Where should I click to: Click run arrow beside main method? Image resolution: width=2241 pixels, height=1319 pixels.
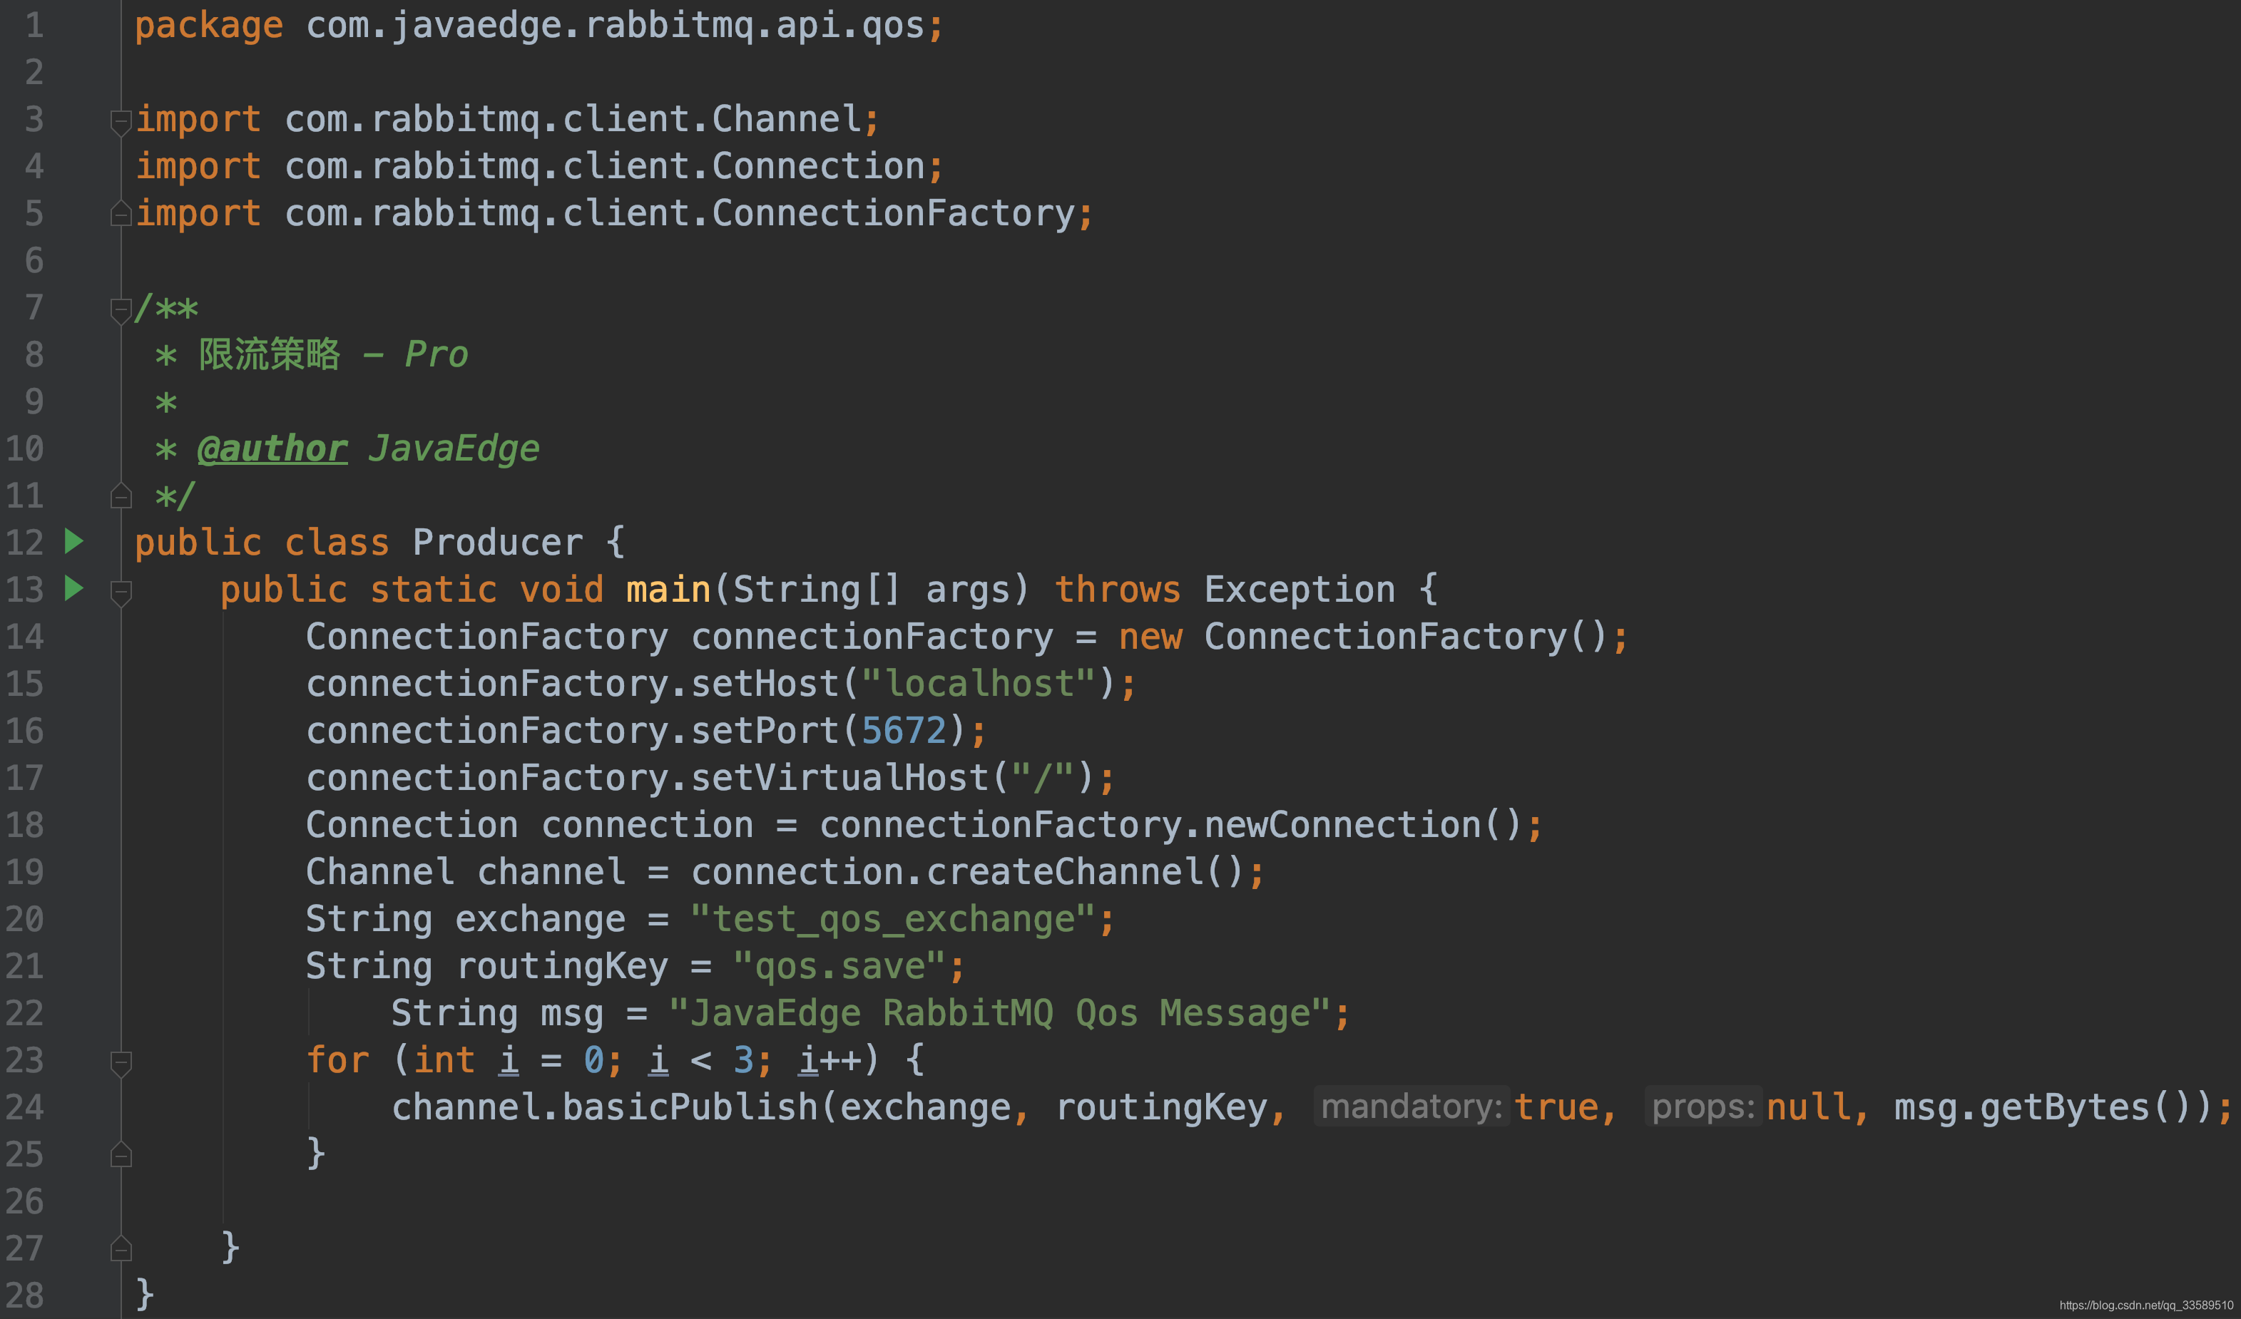[73, 588]
